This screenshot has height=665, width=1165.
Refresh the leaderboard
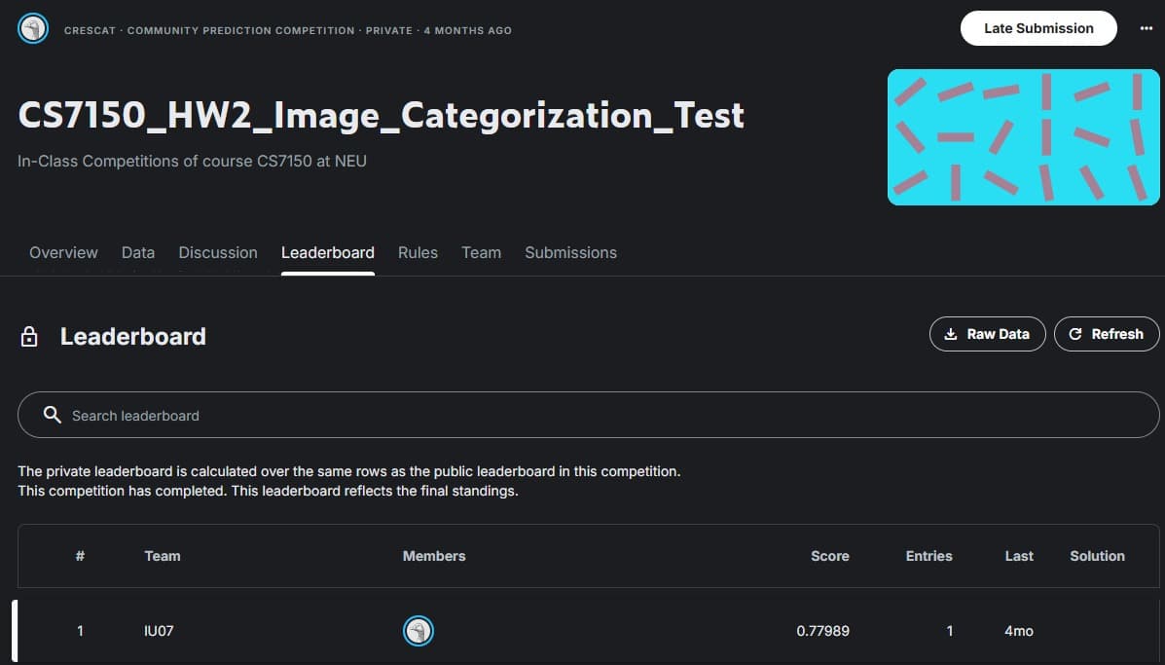1107,334
